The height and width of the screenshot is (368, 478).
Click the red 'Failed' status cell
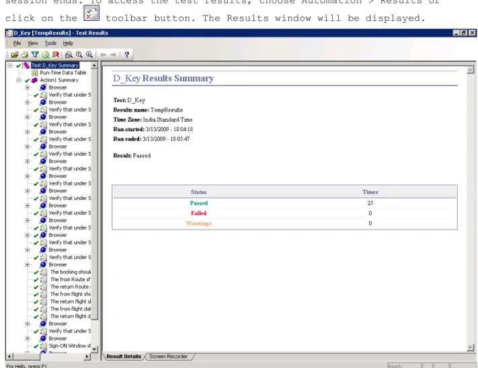point(199,213)
